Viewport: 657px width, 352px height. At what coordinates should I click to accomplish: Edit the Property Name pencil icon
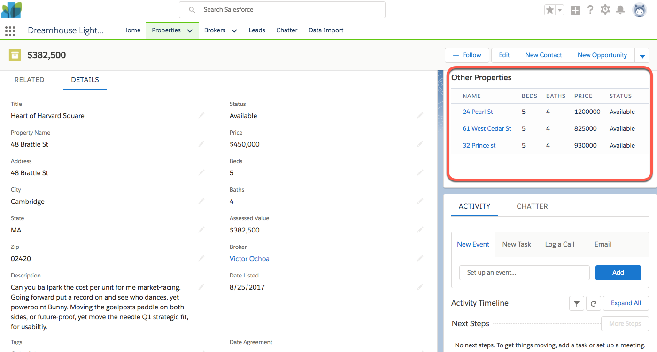click(201, 143)
